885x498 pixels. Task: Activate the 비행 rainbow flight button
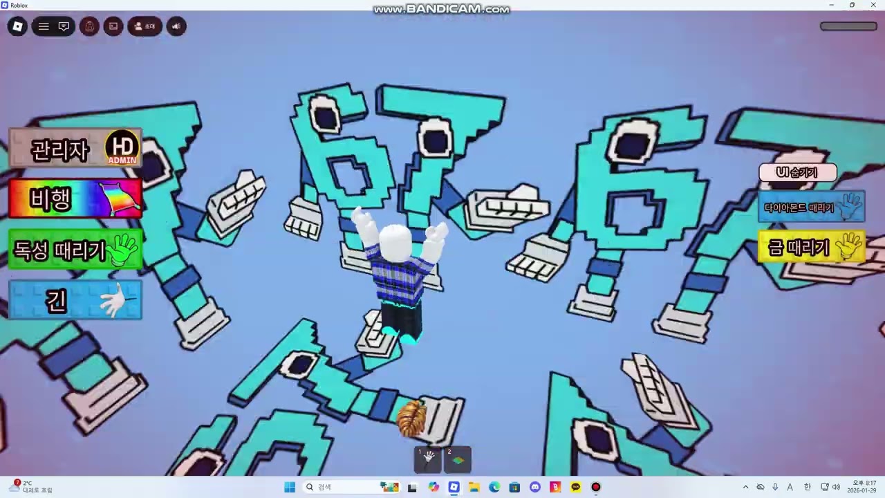pyautogui.click(x=75, y=199)
